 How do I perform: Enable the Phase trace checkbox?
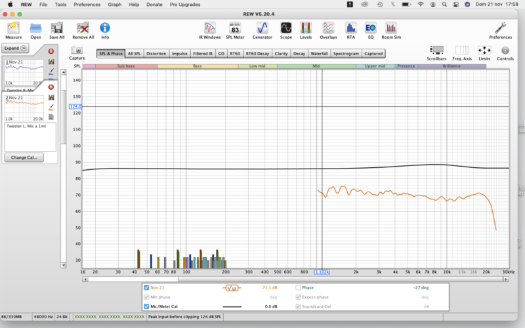298,287
